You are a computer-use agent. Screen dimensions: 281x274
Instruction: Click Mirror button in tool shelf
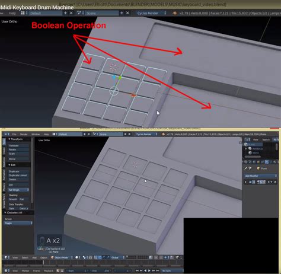tap(18, 159)
